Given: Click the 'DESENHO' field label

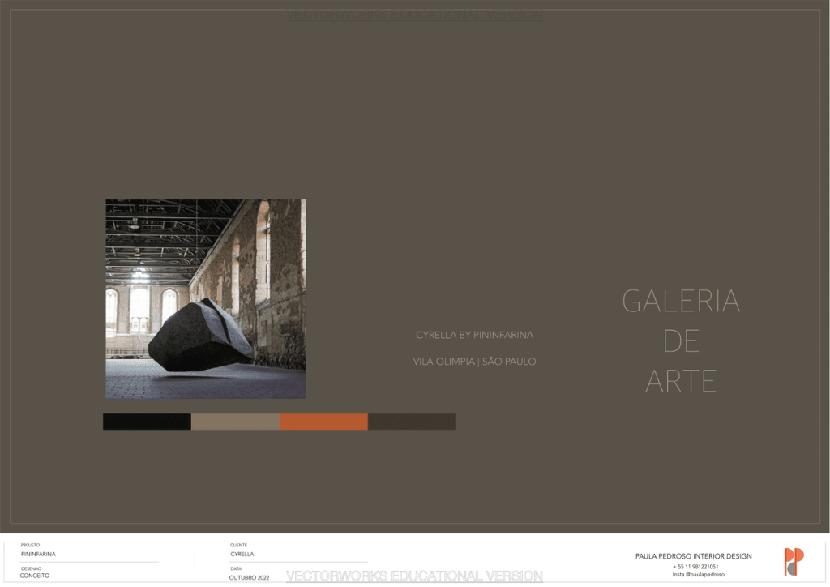Looking at the screenshot, I should 31,568.
